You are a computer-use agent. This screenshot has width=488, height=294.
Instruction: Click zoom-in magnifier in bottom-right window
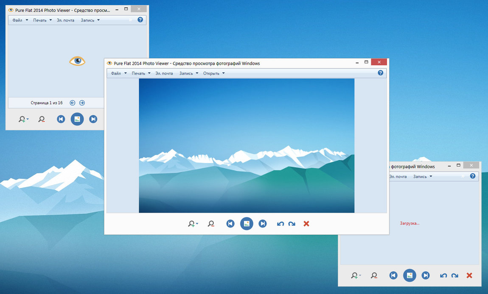(x=354, y=275)
